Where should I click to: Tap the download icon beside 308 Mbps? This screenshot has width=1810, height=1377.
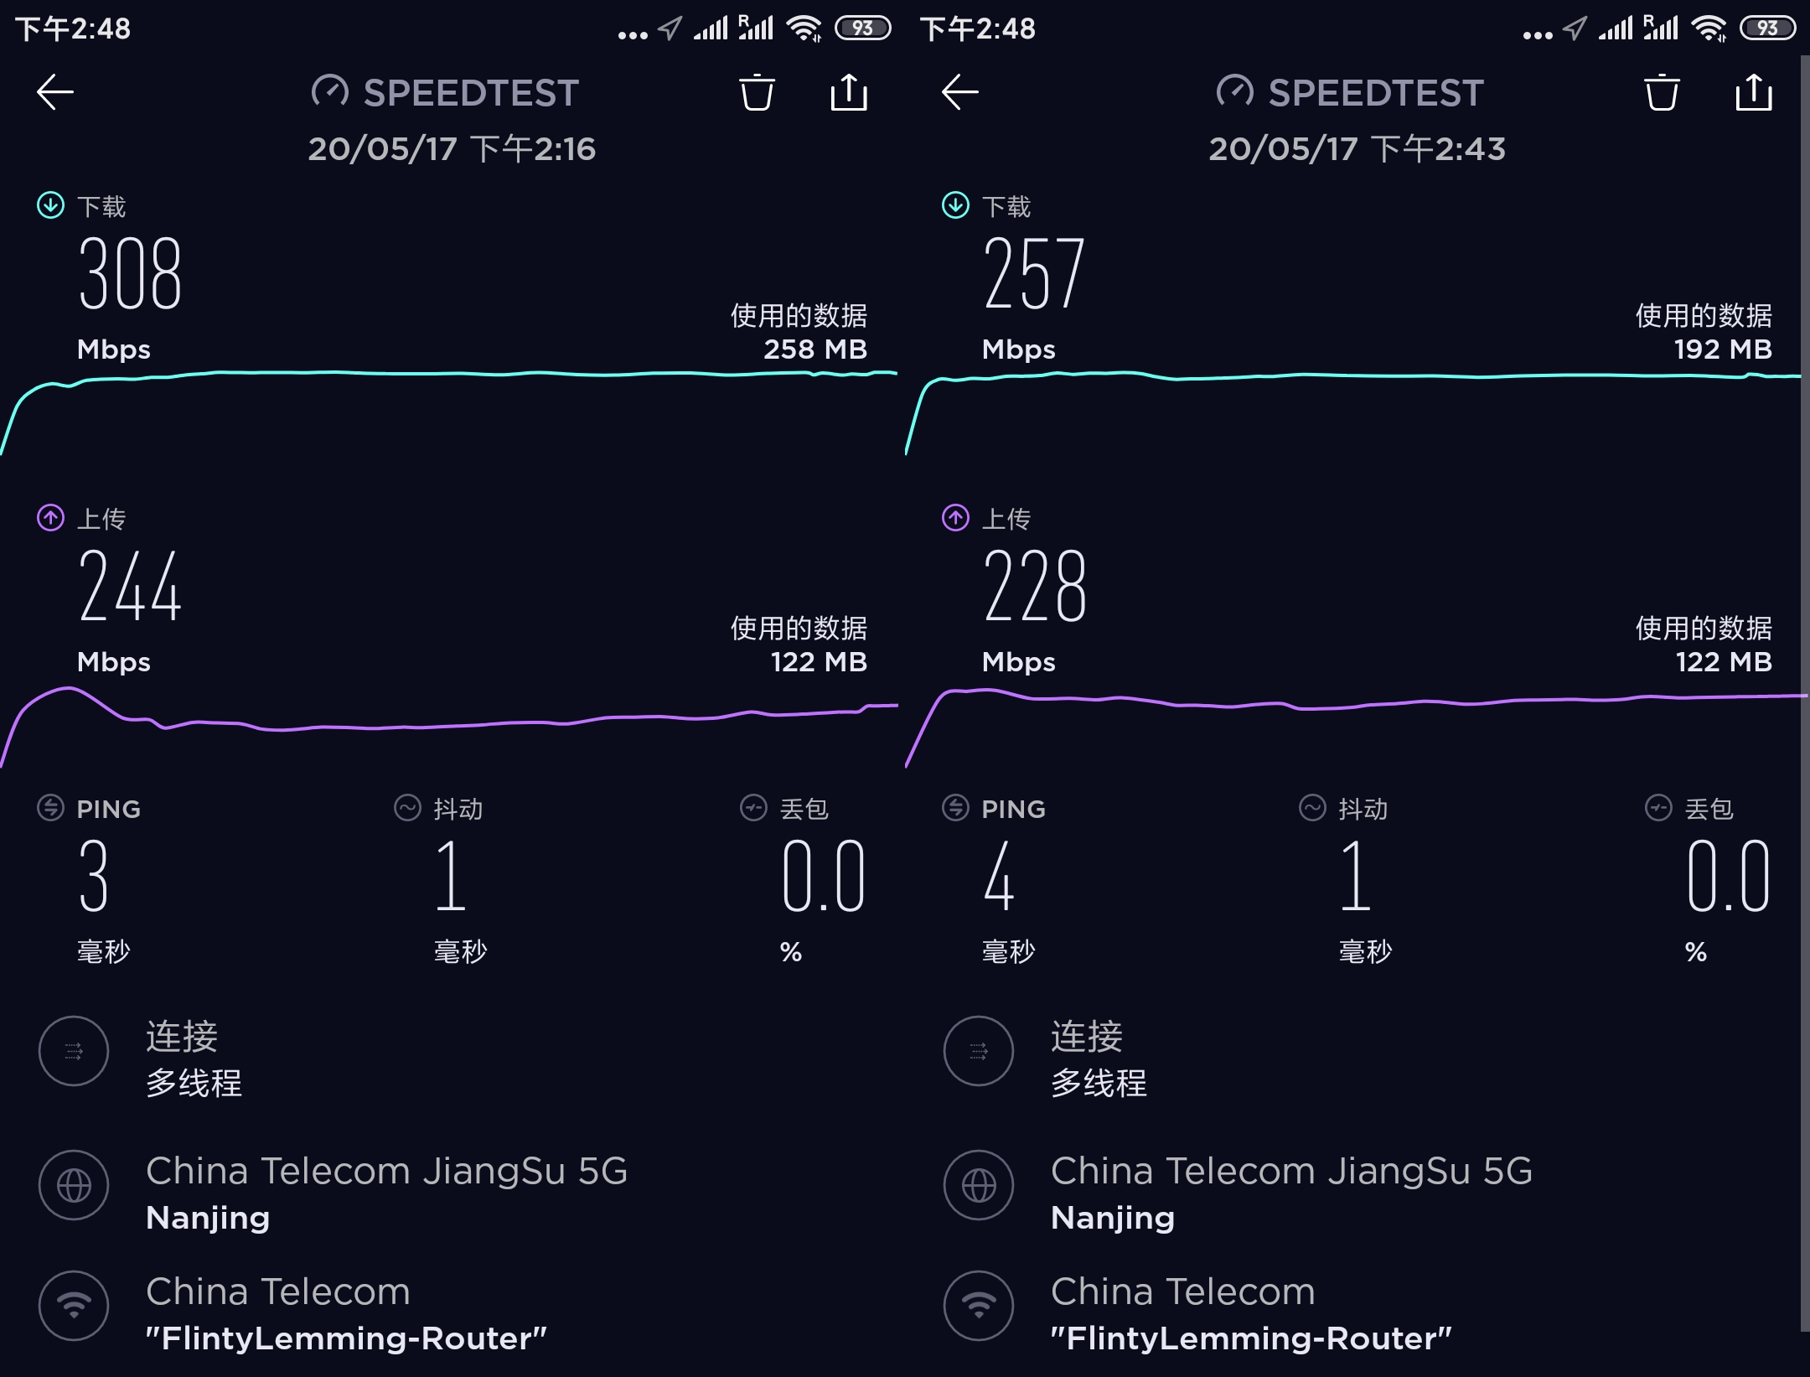tap(50, 205)
